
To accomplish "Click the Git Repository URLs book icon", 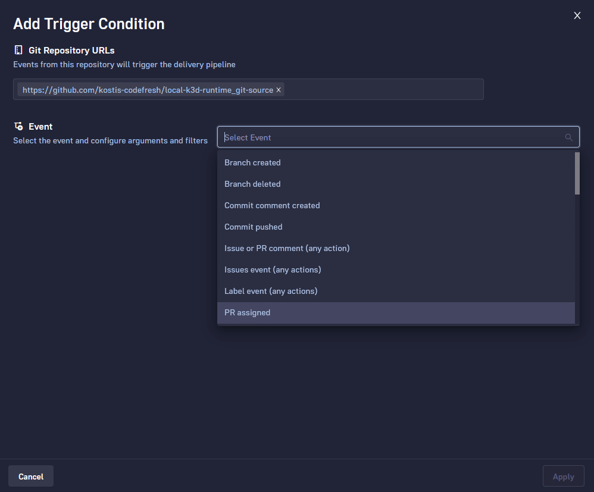I will pos(19,50).
